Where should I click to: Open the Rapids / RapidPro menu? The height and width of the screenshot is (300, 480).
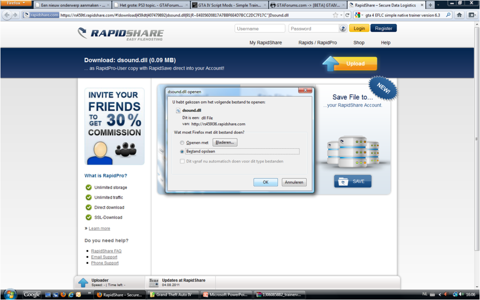tap(318, 43)
